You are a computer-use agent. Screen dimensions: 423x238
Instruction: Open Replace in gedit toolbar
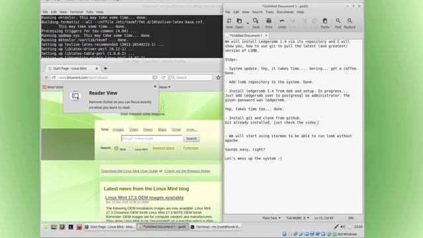click(350, 23)
